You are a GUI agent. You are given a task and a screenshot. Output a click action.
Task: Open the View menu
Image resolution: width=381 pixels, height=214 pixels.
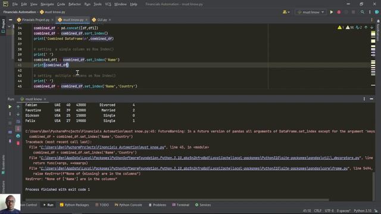tap(33, 4)
